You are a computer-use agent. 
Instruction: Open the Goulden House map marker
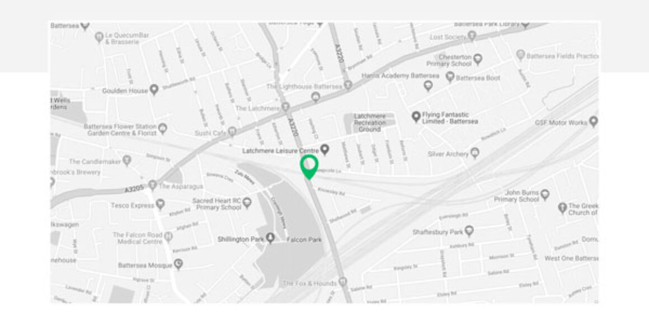pyautogui.click(x=154, y=90)
